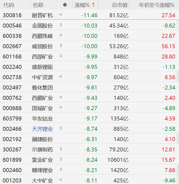Click year-to-date value 6.56

[170, 77]
